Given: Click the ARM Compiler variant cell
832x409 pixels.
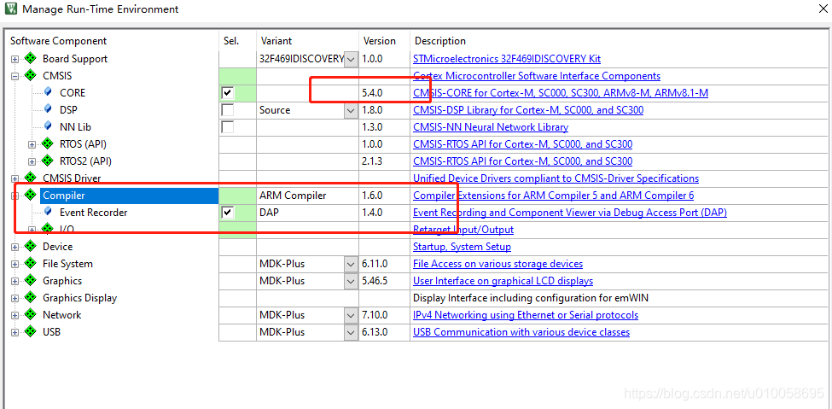Looking at the screenshot, I should pyautogui.click(x=308, y=196).
